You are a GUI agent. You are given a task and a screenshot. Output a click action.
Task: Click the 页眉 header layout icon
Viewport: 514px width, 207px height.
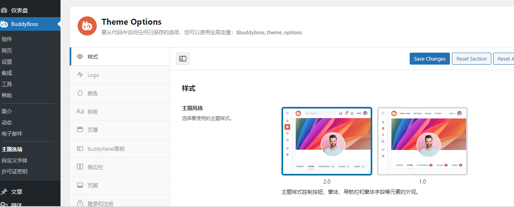(80, 130)
